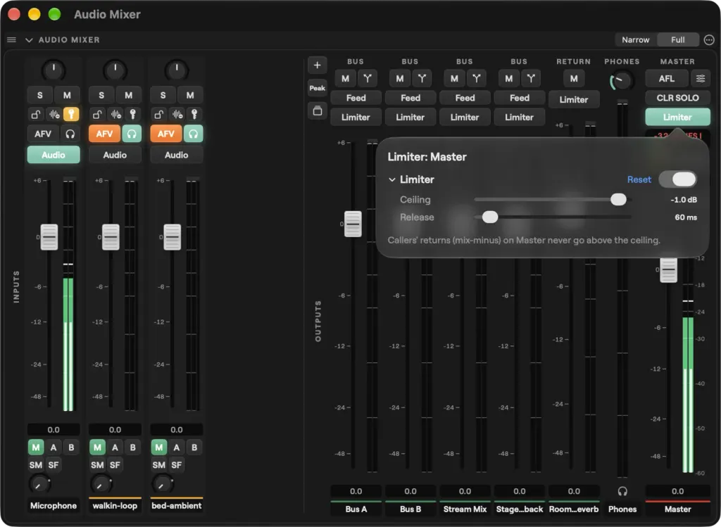Toggle the Limiter enable switch
Viewport: 721px width, 527px height.
tap(677, 179)
